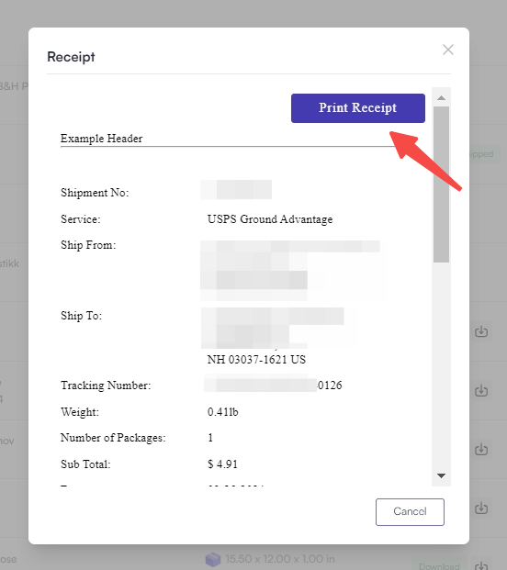This screenshot has width=507, height=570.
Task: Close the Receipt dialog with the X
Action: pyautogui.click(x=448, y=50)
